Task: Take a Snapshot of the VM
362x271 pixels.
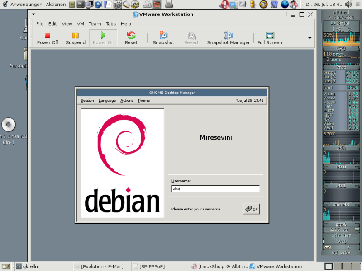Action: [x=163, y=38]
